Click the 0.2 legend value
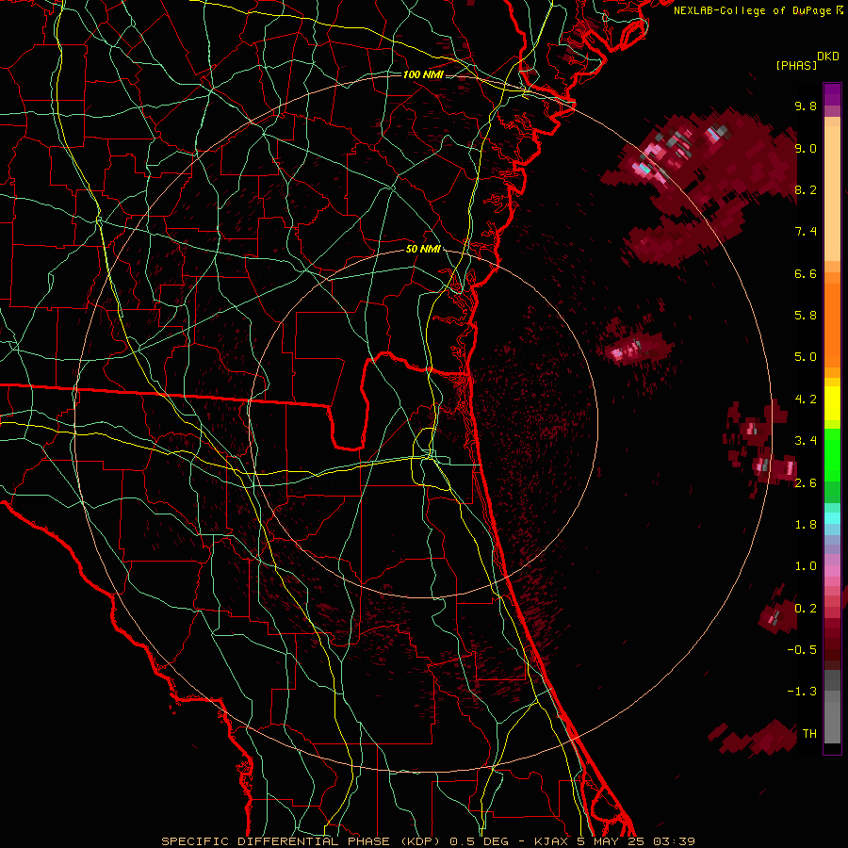 point(806,609)
